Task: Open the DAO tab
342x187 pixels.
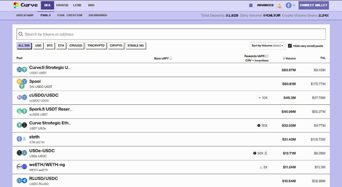Action: pos(91,5)
